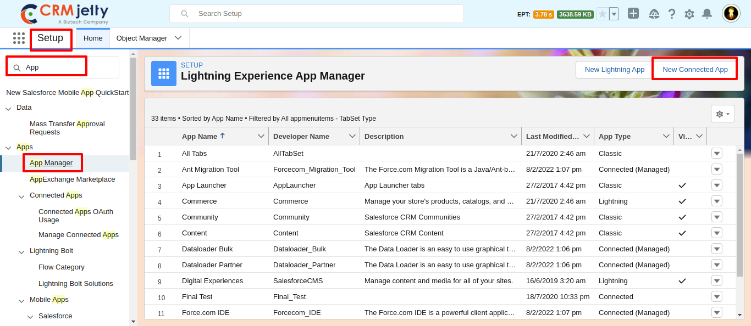Open the App Launcher grid icon
The height and width of the screenshot is (326, 751).
(19, 38)
